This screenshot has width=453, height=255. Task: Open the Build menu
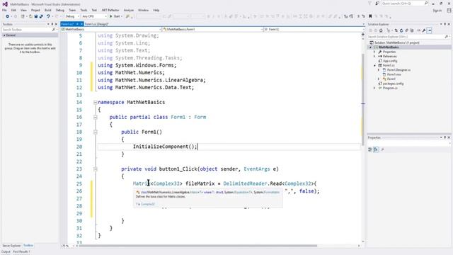tap(48, 10)
